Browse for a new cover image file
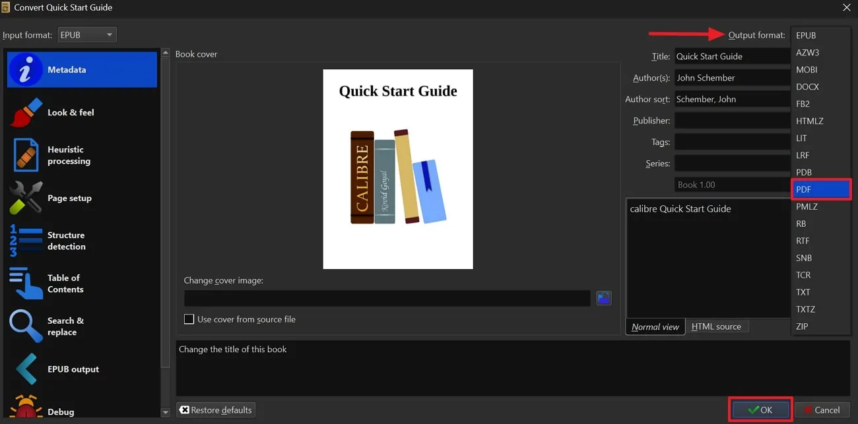 click(603, 298)
